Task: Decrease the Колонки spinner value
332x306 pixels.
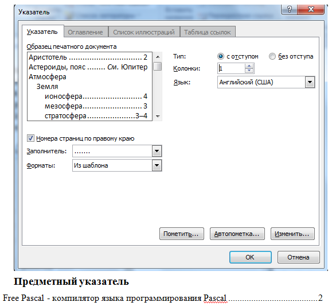Action: (x=249, y=71)
